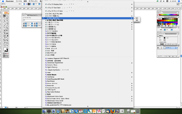
Task: Click font style field showing W3
Action: (x=32, y=20)
